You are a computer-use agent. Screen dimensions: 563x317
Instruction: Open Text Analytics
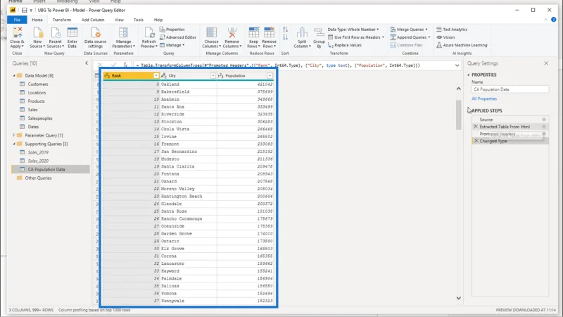click(452, 30)
